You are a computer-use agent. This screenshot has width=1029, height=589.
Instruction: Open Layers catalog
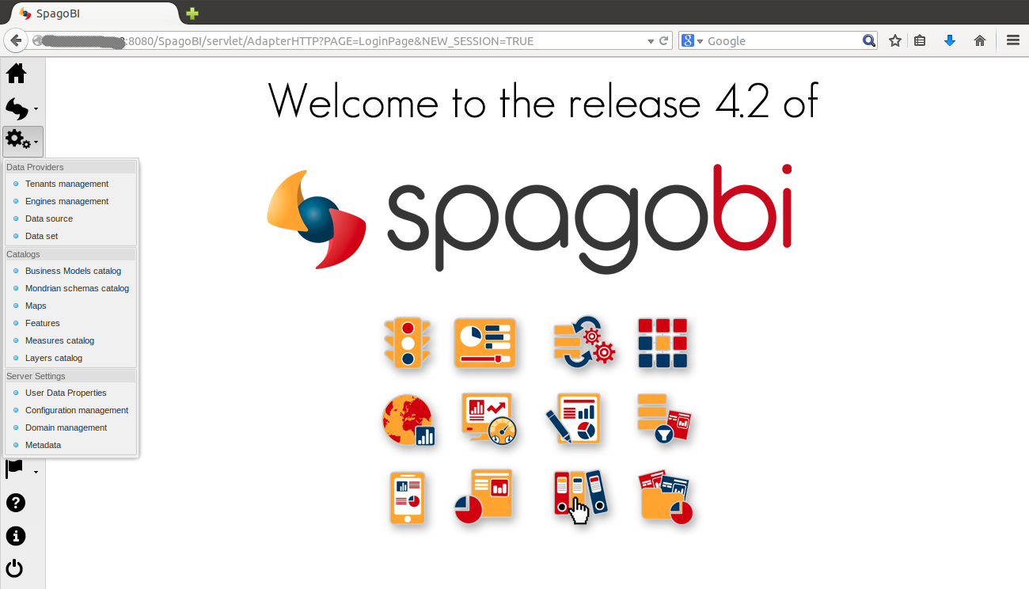54,358
